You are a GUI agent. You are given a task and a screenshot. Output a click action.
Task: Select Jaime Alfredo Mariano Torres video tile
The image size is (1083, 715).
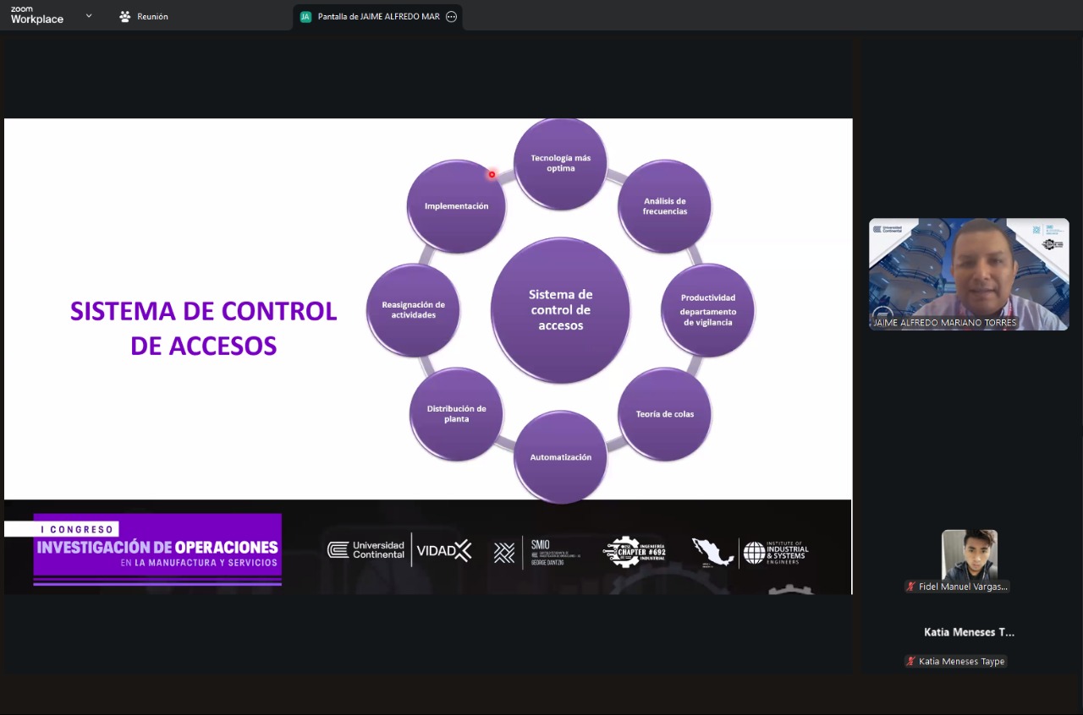tap(969, 273)
